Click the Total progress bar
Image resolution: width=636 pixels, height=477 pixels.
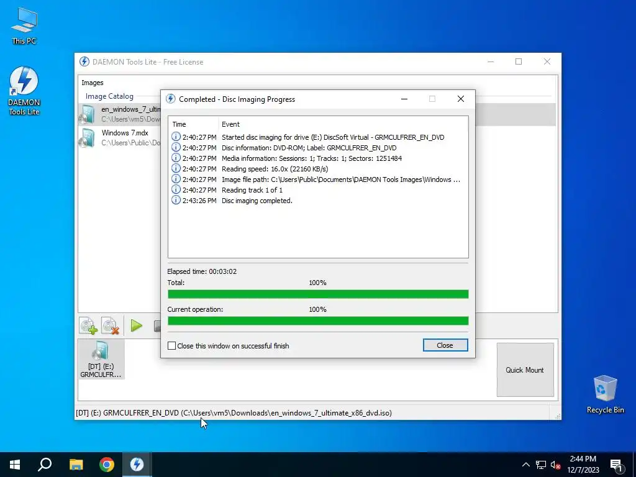click(x=318, y=294)
